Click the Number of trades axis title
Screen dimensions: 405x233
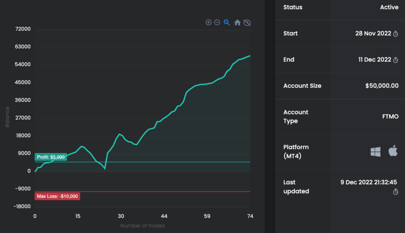142,225
